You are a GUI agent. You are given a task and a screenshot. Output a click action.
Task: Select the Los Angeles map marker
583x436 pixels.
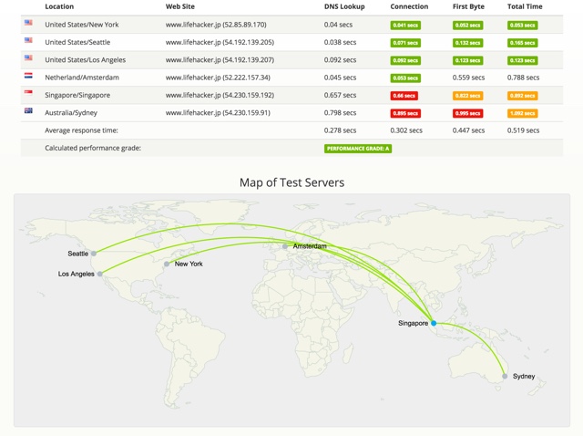[99, 274]
